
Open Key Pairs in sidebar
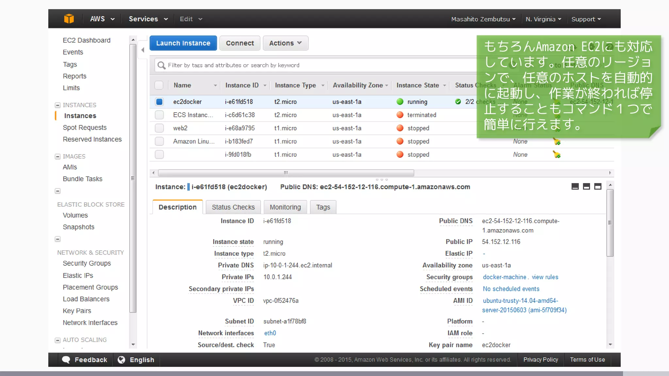pos(77,311)
